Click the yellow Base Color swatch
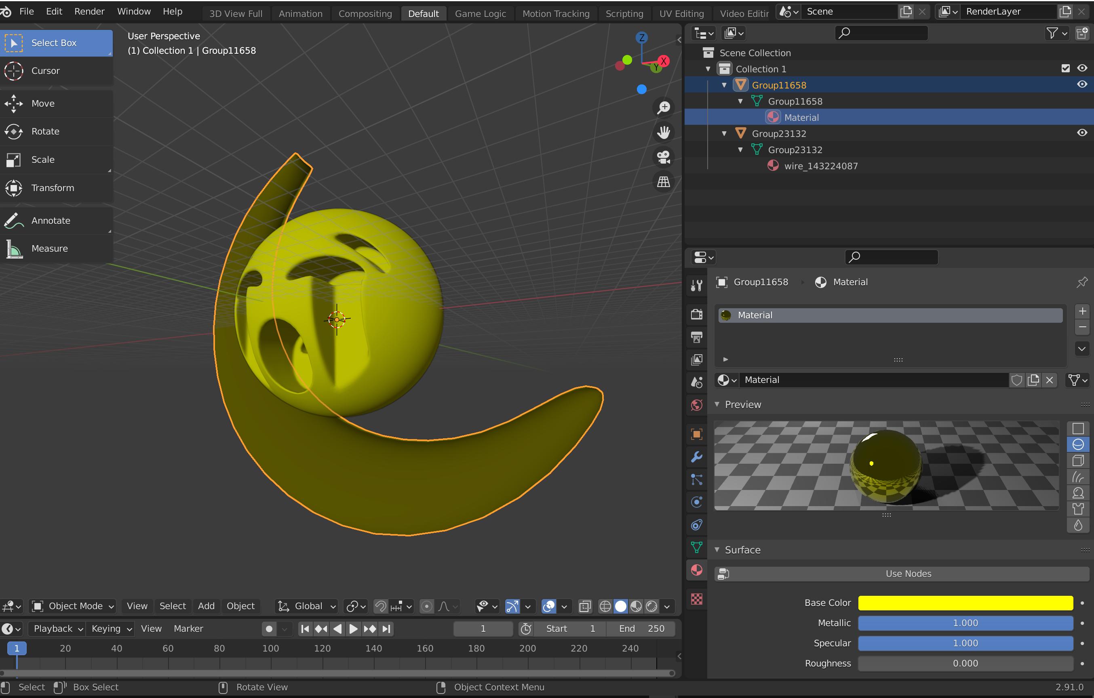 pos(965,603)
